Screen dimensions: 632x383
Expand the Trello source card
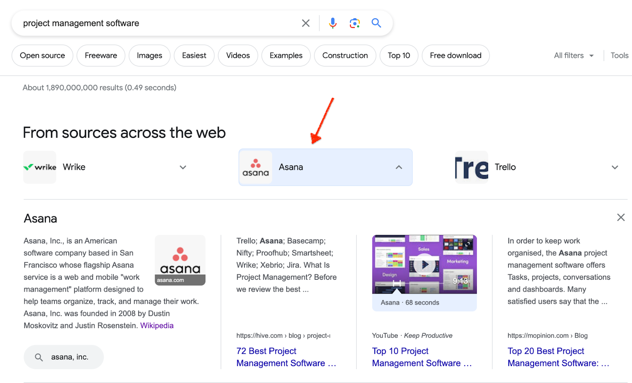click(x=615, y=167)
